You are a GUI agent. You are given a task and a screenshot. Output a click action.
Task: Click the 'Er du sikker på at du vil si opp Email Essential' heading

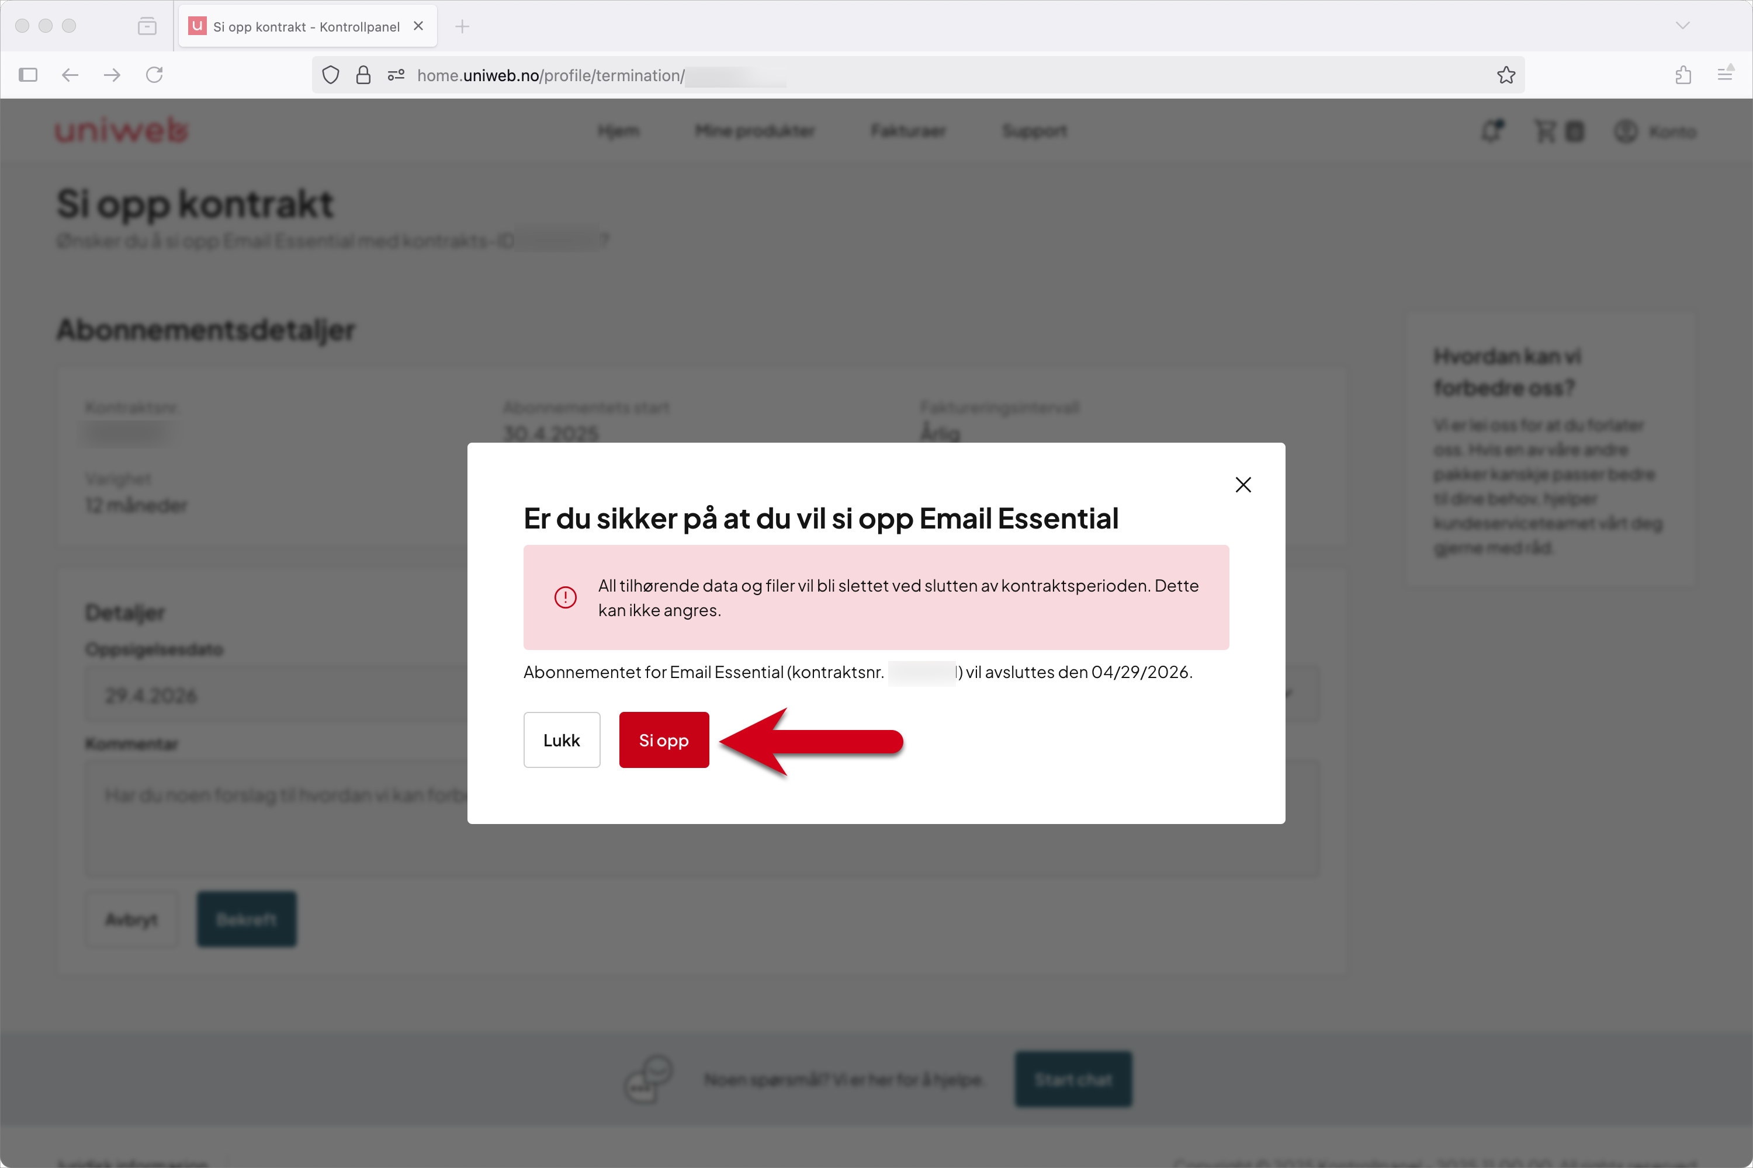pos(820,519)
